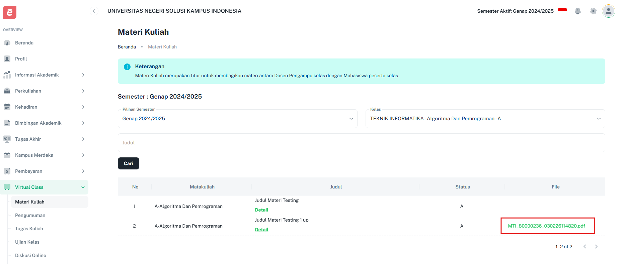
Task: Expand Pembayaran submenu chevron
Action: point(83,171)
